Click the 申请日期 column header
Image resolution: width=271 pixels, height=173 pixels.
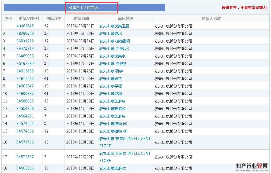pyautogui.click(x=81, y=19)
